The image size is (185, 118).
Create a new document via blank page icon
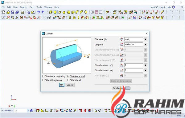(x=4, y=12)
